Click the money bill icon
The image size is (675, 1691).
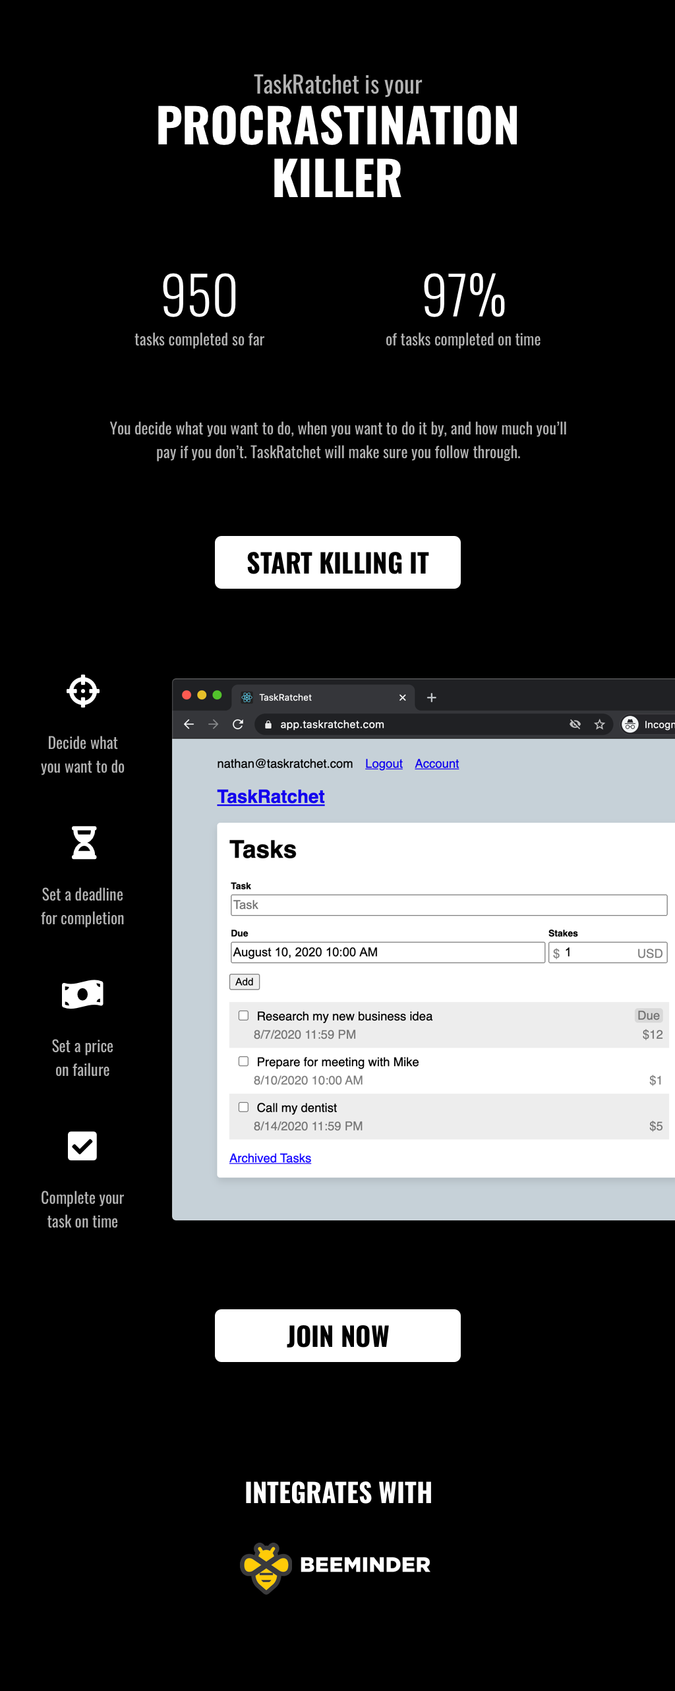(82, 994)
